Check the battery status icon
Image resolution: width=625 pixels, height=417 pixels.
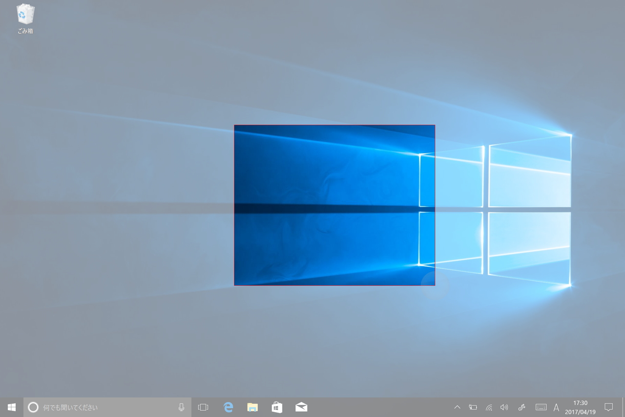(x=473, y=407)
